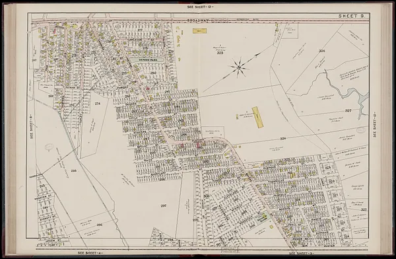This screenshot has height=259, width=396.
Task: Click the 'BROADWAY' street label
Action: [198, 20]
